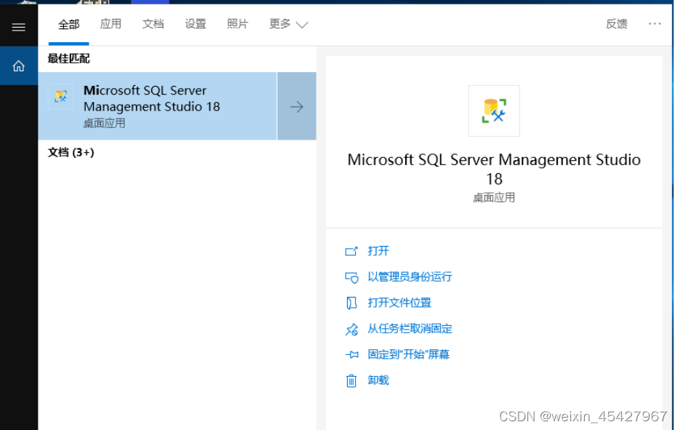Select the 照片 tab

click(237, 24)
